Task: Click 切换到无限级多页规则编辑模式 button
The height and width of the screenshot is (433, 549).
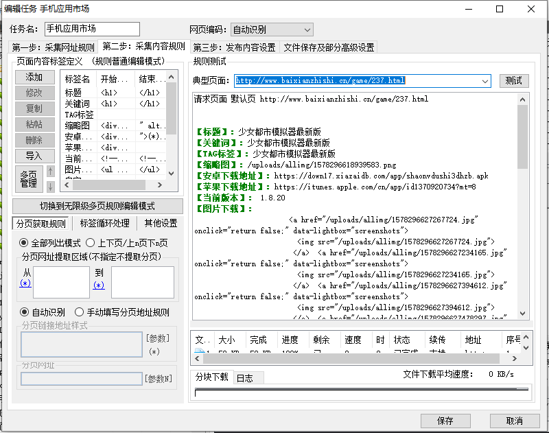Action: pyautogui.click(x=97, y=206)
